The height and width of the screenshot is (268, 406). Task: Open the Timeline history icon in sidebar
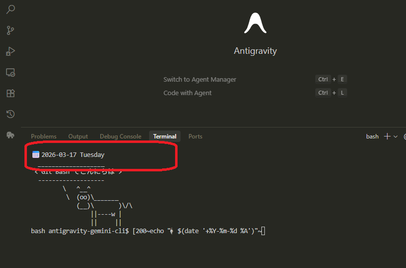(10, 115)
